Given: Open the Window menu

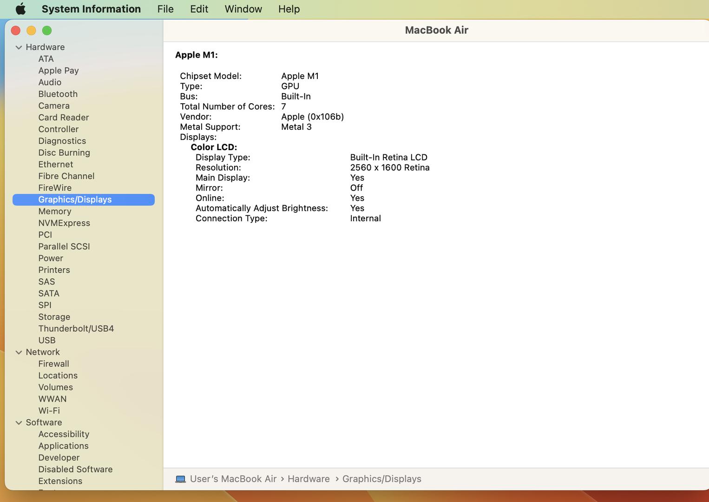Looking at the screenshot, I should coord(243,9).
